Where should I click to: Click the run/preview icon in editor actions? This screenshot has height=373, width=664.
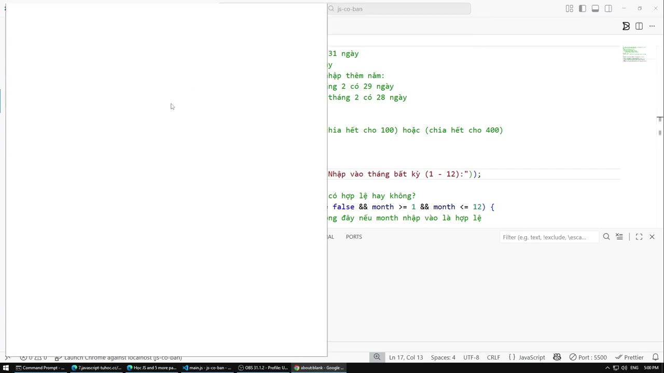coord(626,26)
